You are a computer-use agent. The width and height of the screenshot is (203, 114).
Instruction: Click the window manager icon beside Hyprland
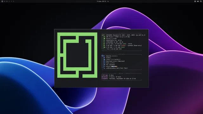tap(104, 61)
